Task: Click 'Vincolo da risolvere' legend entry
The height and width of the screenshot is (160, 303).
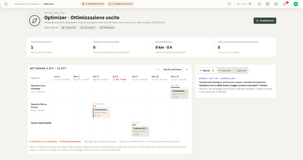Action: [x=70, y=141]
